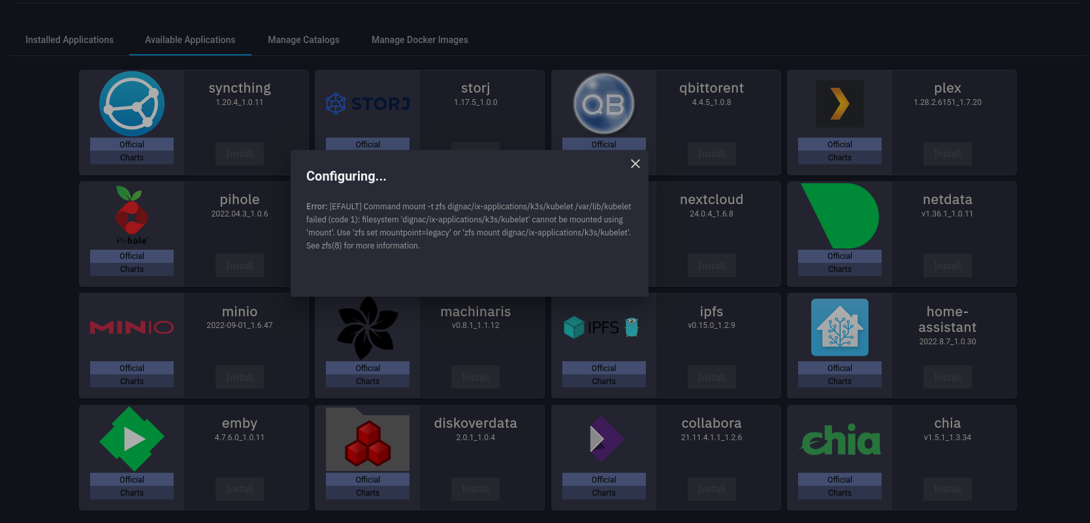Select the Available Applications tab
Image resolution: width=1090 pixels, height=523 pixels.
pos(190,40)
